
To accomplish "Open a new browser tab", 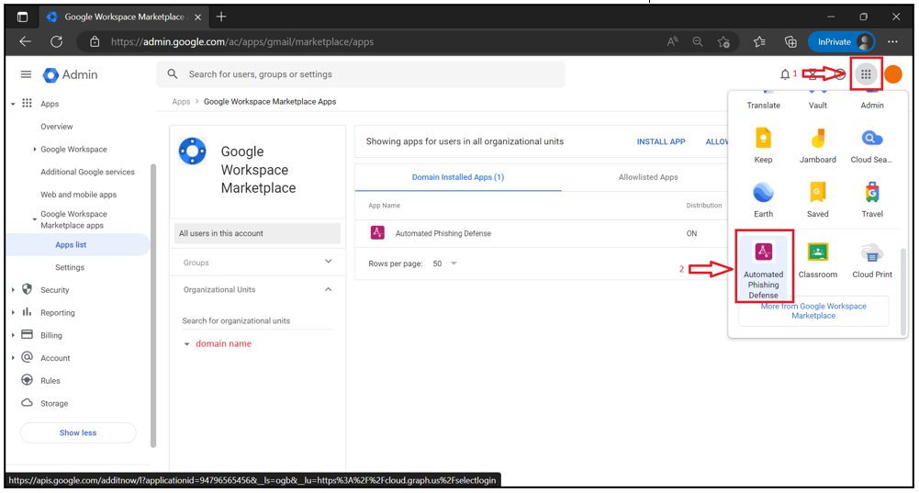I will point(221,17).
